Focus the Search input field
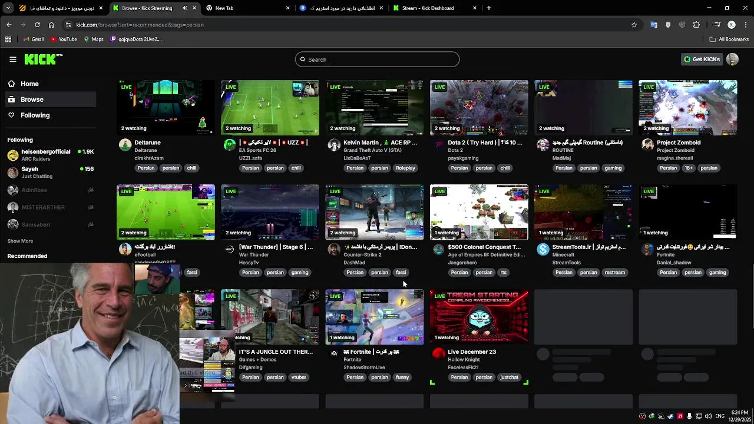The image size is (754, 424). 377,59
